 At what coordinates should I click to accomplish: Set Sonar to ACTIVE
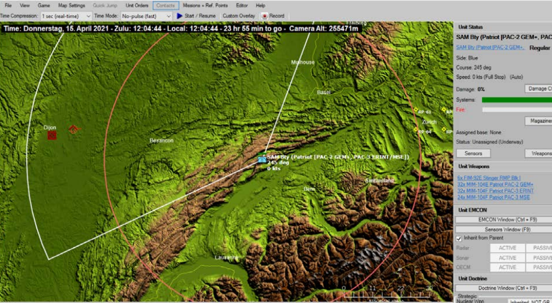[x=507, y=258]
